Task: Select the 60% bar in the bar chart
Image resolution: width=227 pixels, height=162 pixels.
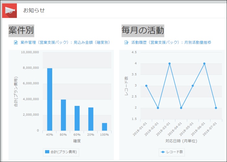Action: coord(77,118)
